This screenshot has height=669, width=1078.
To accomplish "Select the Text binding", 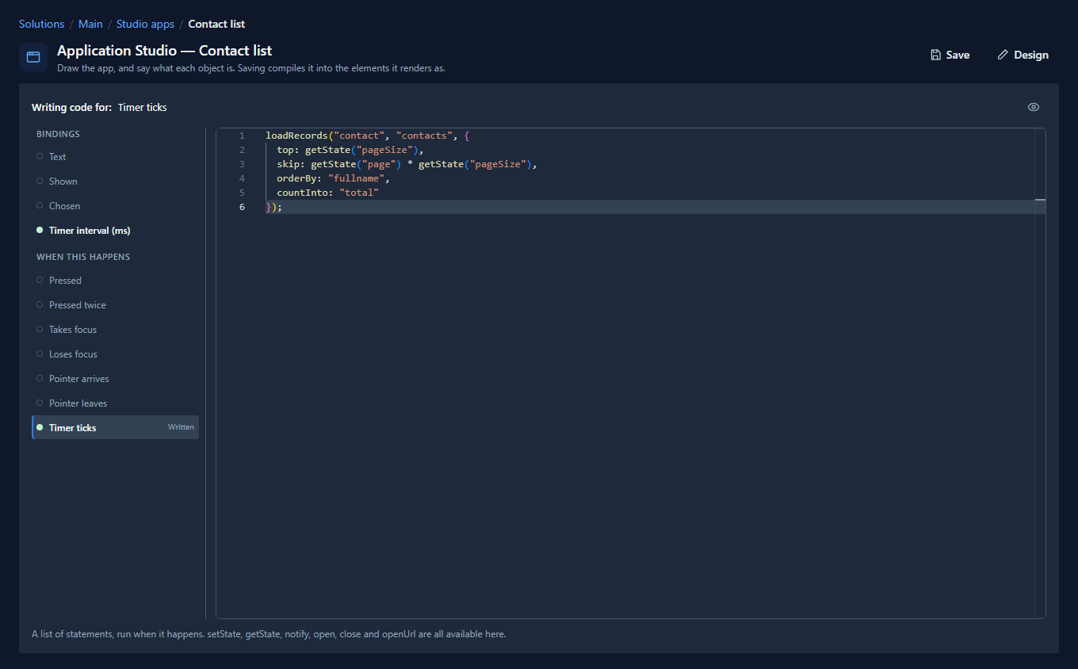I will tap(115, 157).
